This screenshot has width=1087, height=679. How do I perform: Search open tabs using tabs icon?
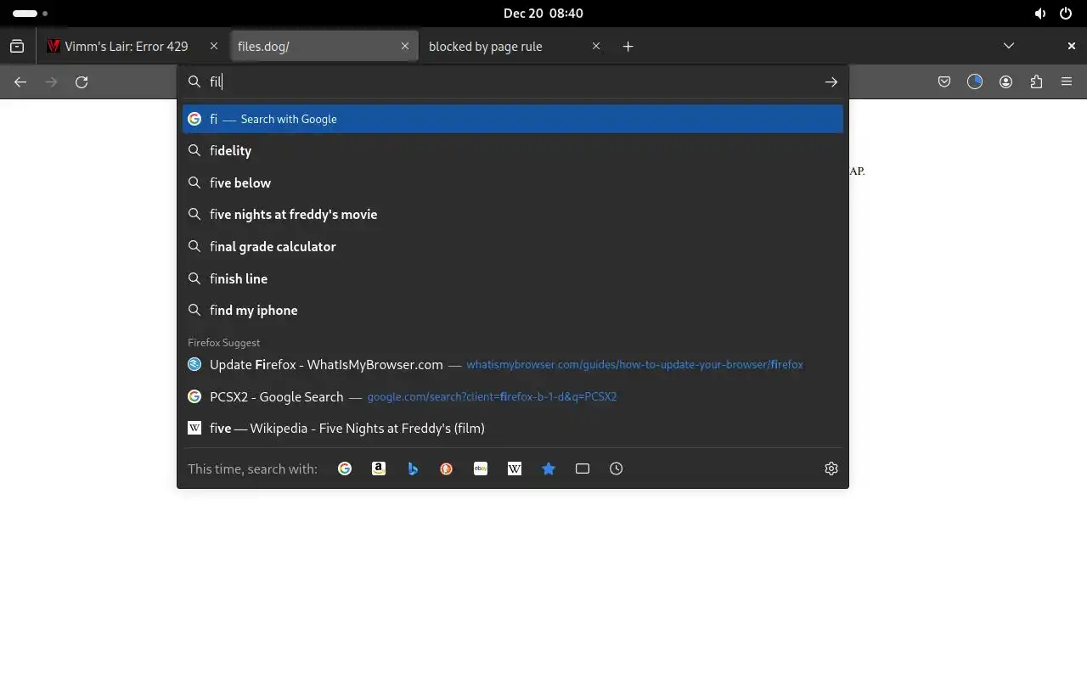coord(583,469)
